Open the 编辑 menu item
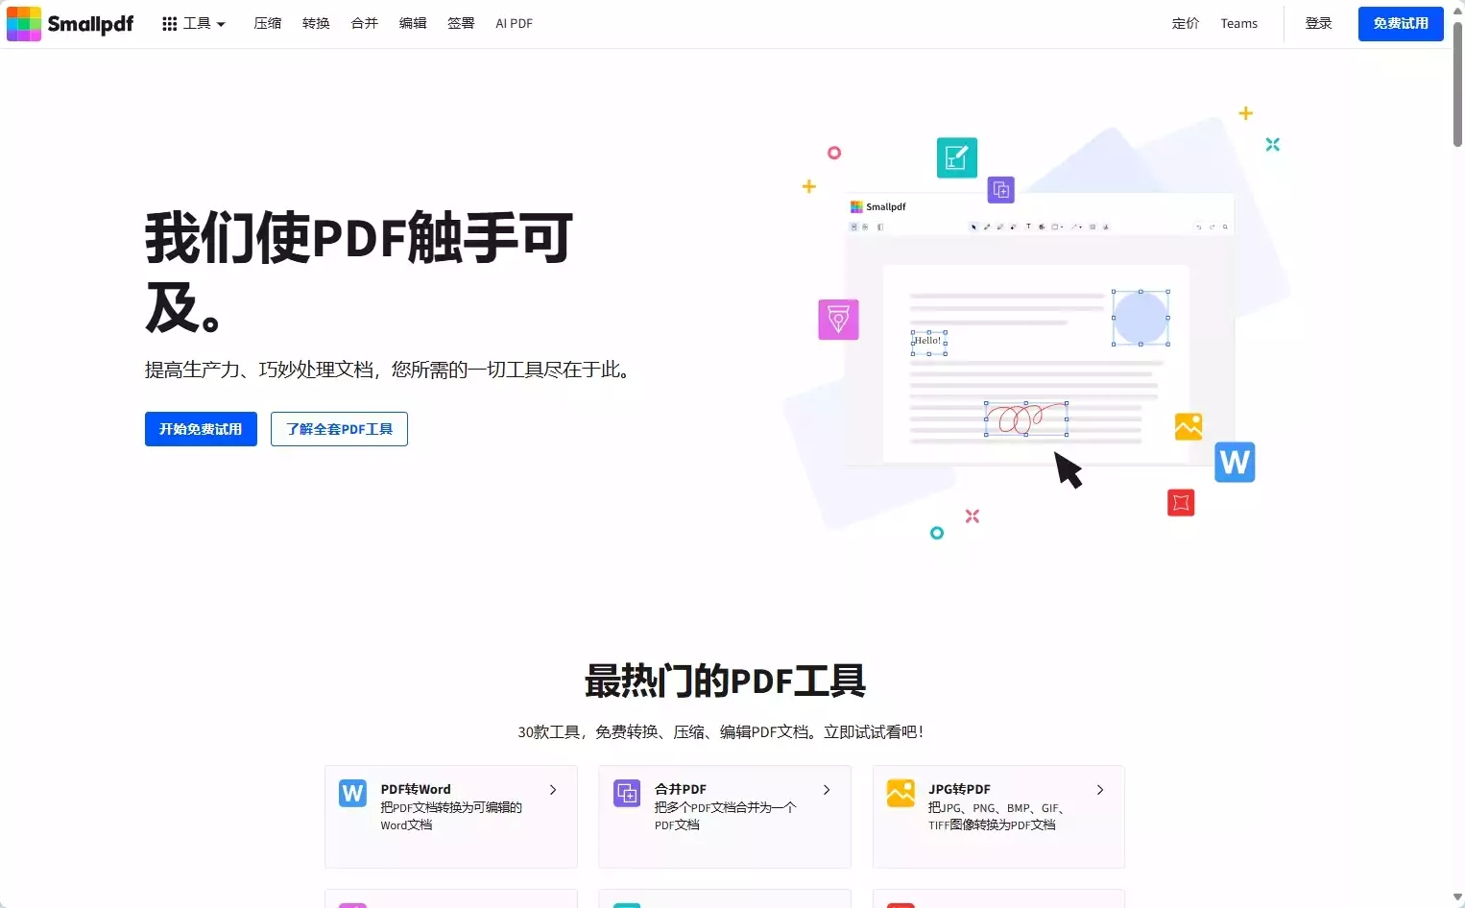 click(x=413, y=23)
